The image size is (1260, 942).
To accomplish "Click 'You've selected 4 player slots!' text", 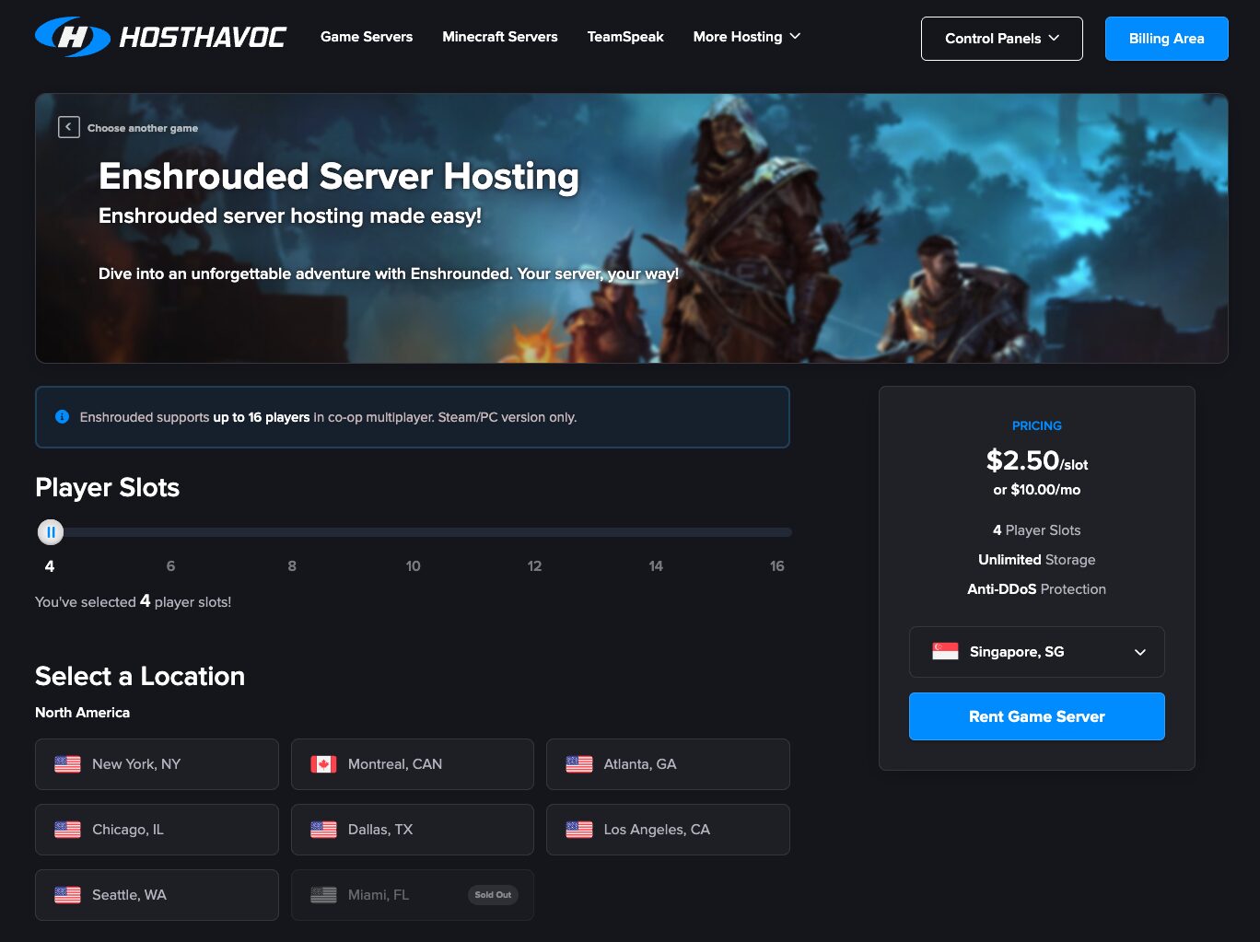I will click(134, 601).
